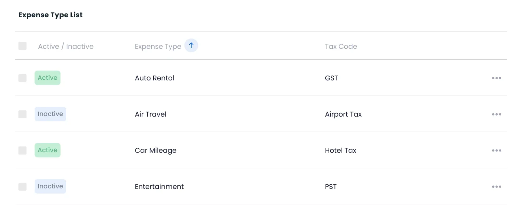Viewport: 522px width, 224px height.
Task: Open the three-dot menu for Entertainment
Action: [x=497, y=187]
